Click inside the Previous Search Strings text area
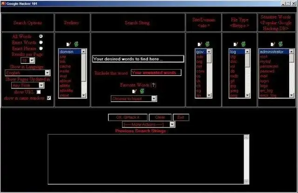This screenshot has width=298, height=193. [146, 159]
